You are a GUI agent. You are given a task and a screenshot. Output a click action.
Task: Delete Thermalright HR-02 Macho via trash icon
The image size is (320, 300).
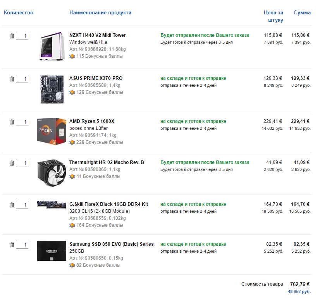click(12, 163)
